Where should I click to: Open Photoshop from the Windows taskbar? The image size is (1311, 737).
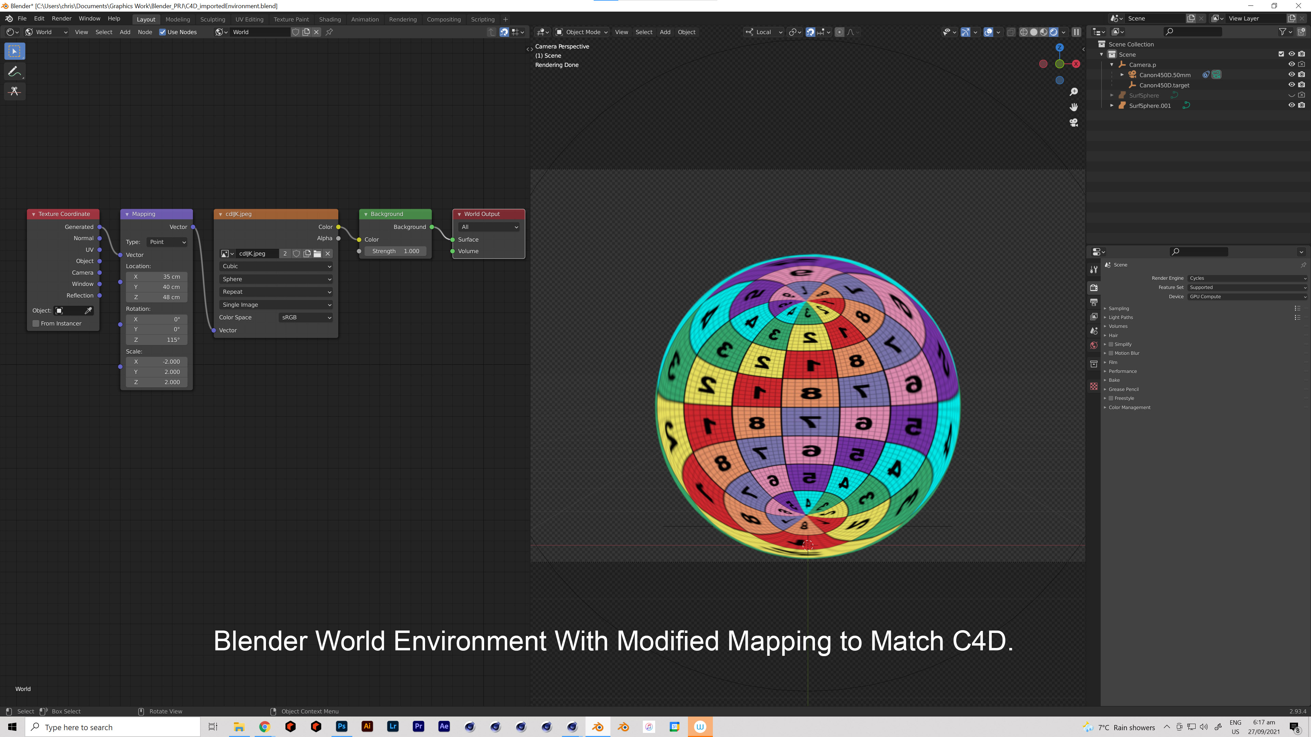point(341,726)
